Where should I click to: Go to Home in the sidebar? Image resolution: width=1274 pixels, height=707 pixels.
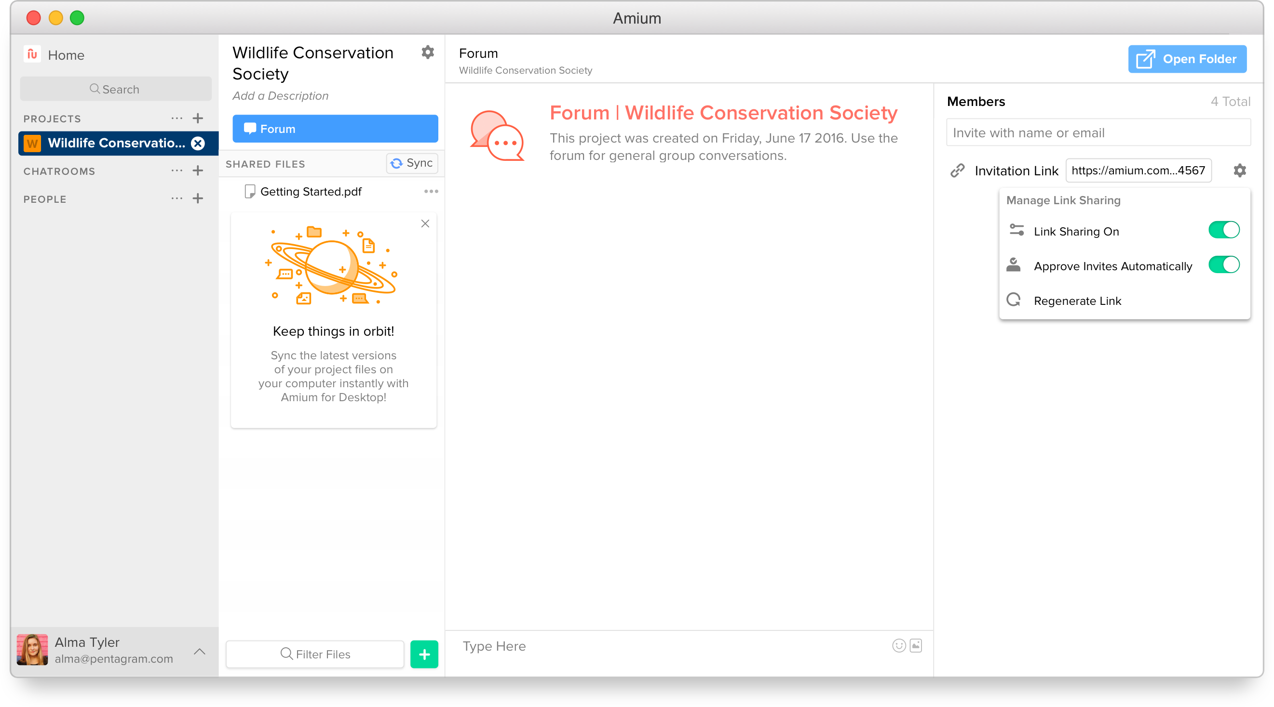coord(66,55)
